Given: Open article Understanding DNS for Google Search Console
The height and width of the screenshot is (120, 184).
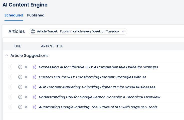Looking at the screenshot, I should (x=99, y=97).
